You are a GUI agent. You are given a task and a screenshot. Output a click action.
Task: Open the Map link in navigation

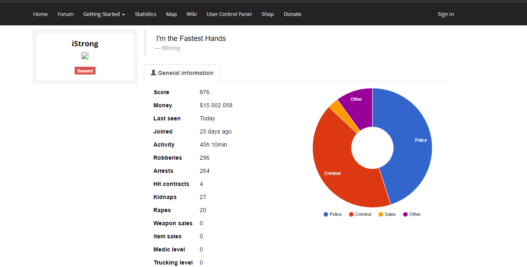[x=171, y=14]
